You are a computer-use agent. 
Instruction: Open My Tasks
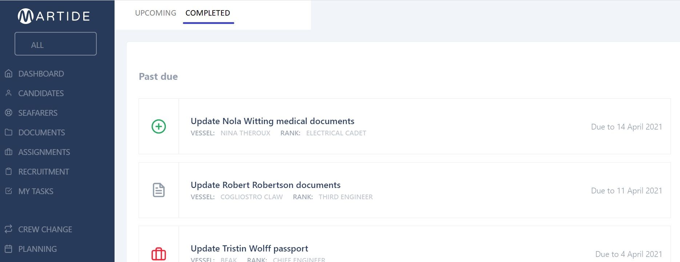[36, 191]
